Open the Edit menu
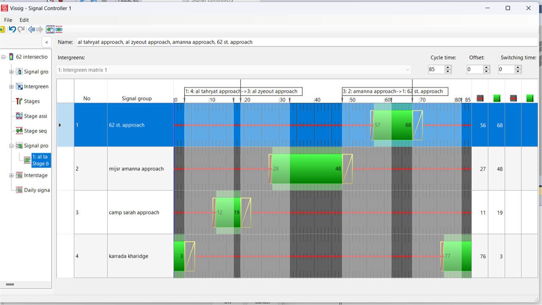 click(x=24, y=20)
